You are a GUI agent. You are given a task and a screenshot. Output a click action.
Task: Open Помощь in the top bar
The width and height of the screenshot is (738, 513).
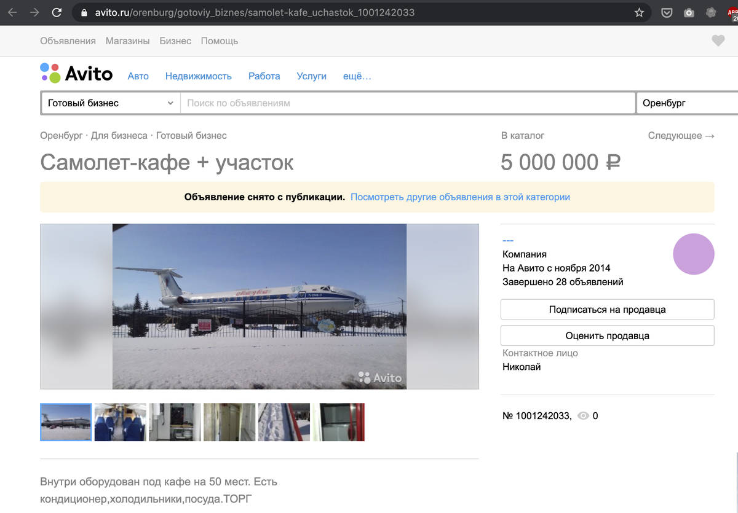pos(219,41)
